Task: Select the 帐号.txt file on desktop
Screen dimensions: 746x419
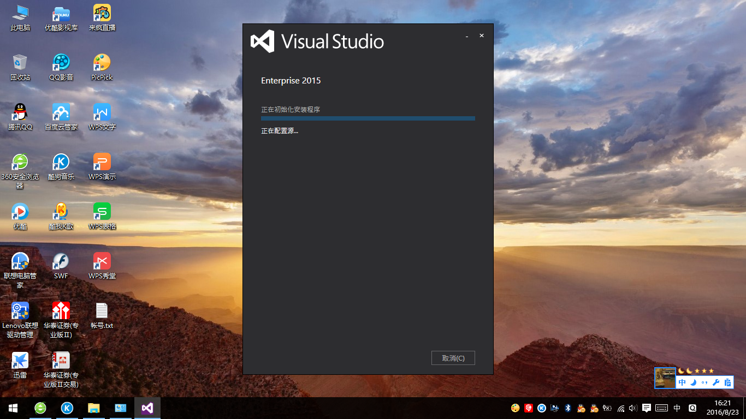Action: [x=102, y=316]
